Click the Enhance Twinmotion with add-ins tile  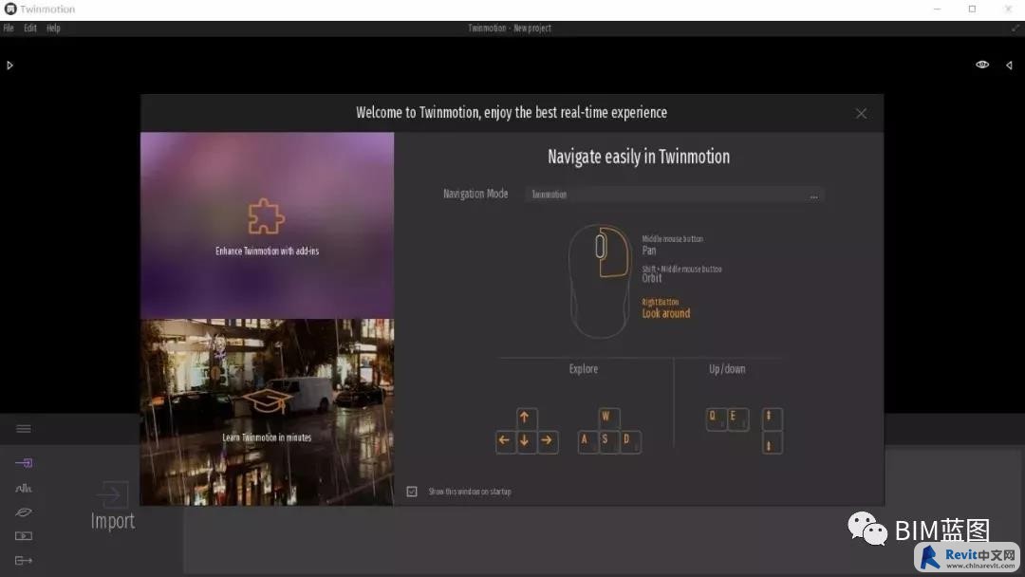pyautogui.click(x=268, y=226)
